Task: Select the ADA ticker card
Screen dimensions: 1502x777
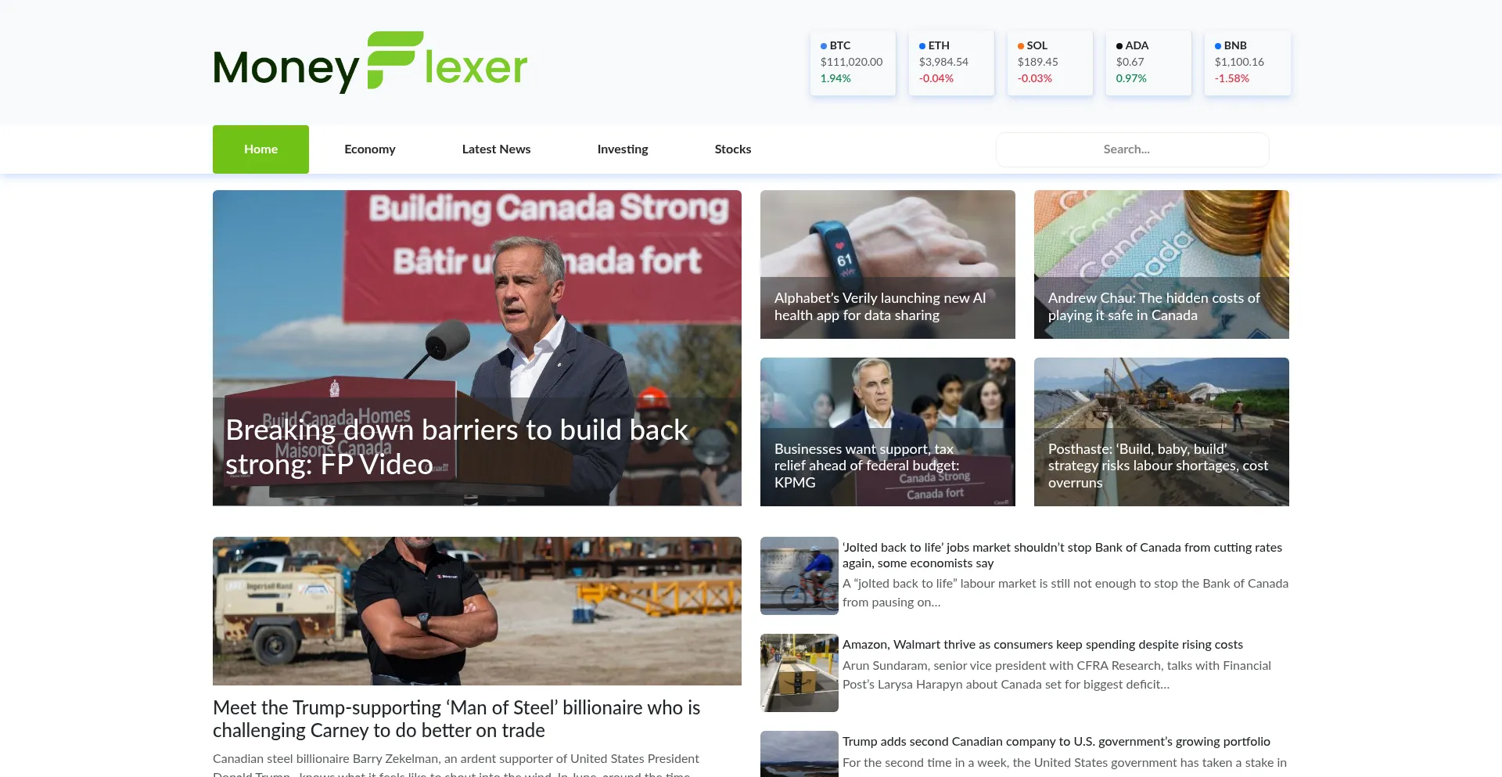Action: [1148, 63]
